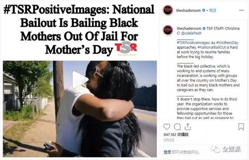The image size is (249, 160).
Task: Like the post with the heart icon
Action: pos(167,127)
